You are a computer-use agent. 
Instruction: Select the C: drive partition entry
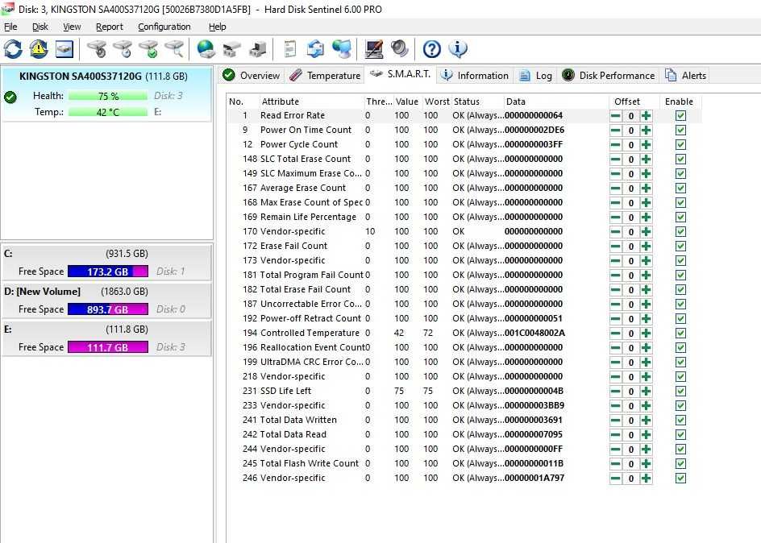tap(107, 263)
